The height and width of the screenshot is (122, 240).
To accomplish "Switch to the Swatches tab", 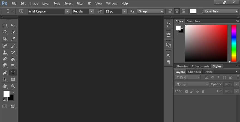I will [193, 21].
